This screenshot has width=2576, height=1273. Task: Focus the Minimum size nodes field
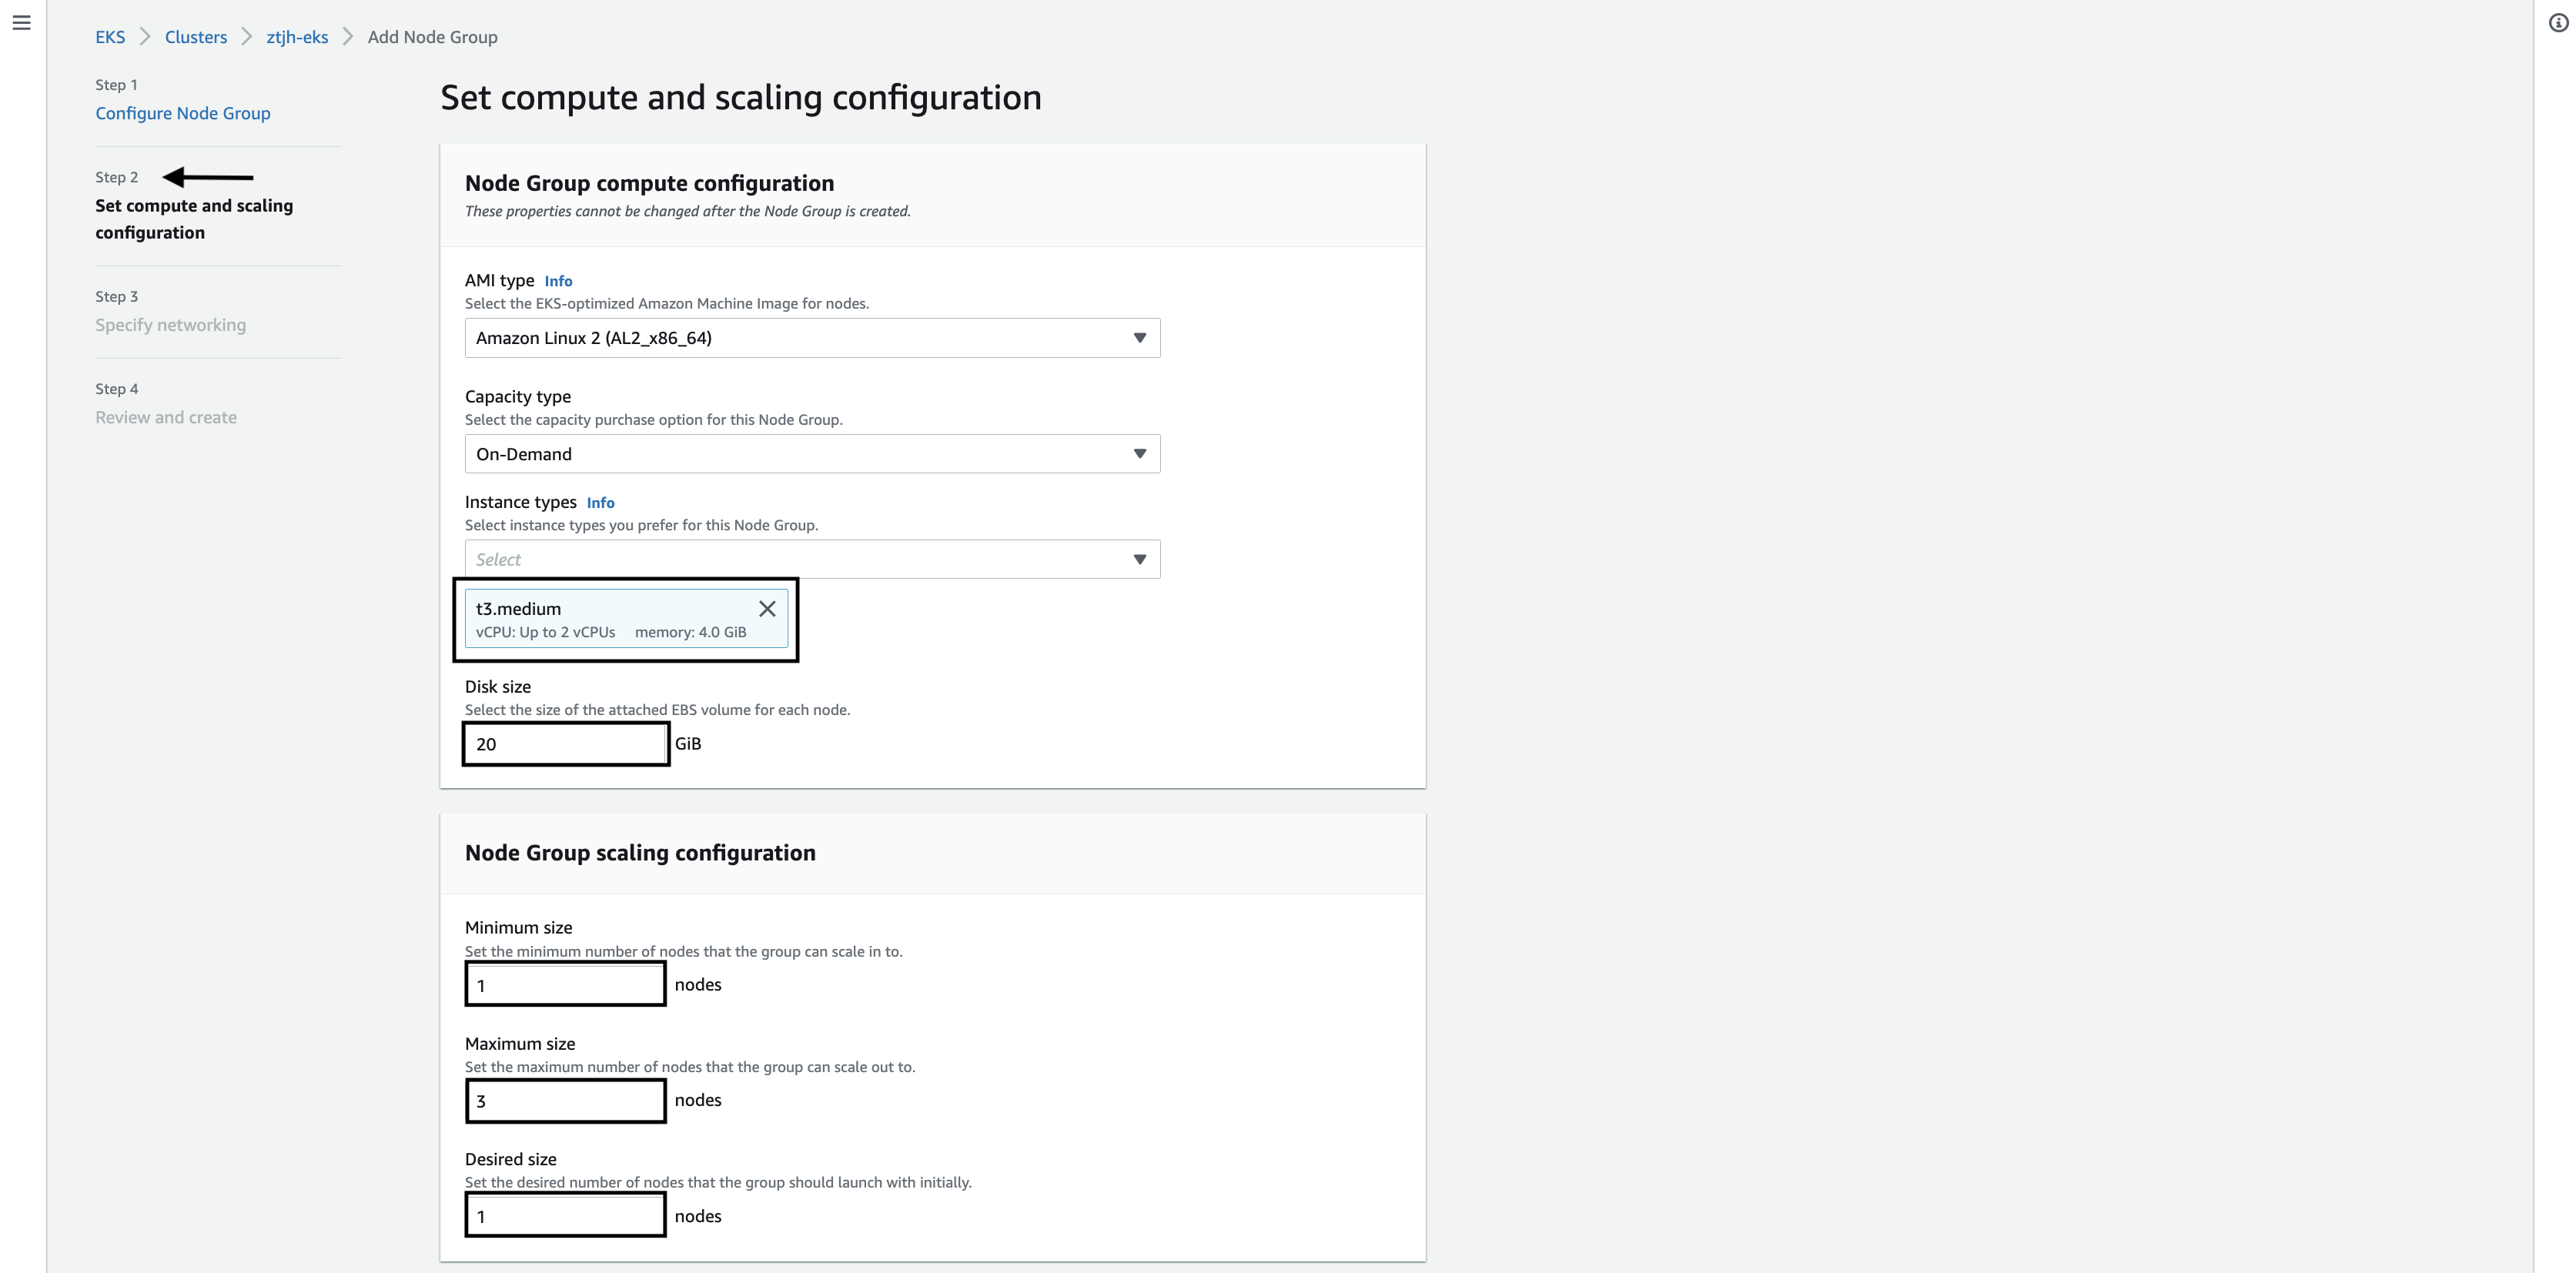[565, 985]
